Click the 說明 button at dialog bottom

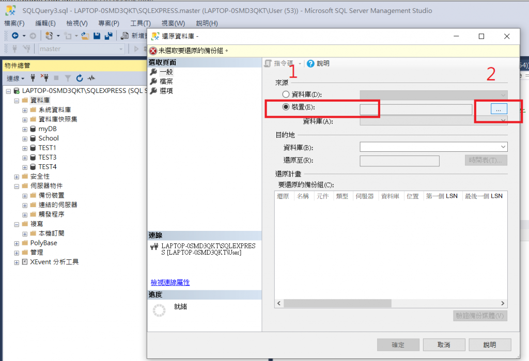point(490,345)
